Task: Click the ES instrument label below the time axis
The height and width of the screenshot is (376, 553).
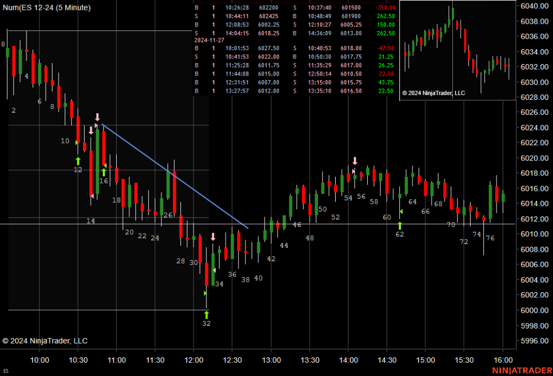Action: [6, 370]
